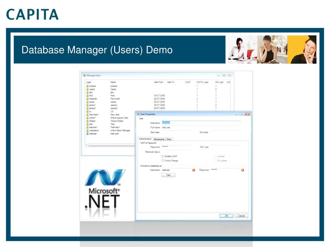Click the user icon beside dbo login
The height and width of the screenshot is (247, 330).
[x=87, y=92]
